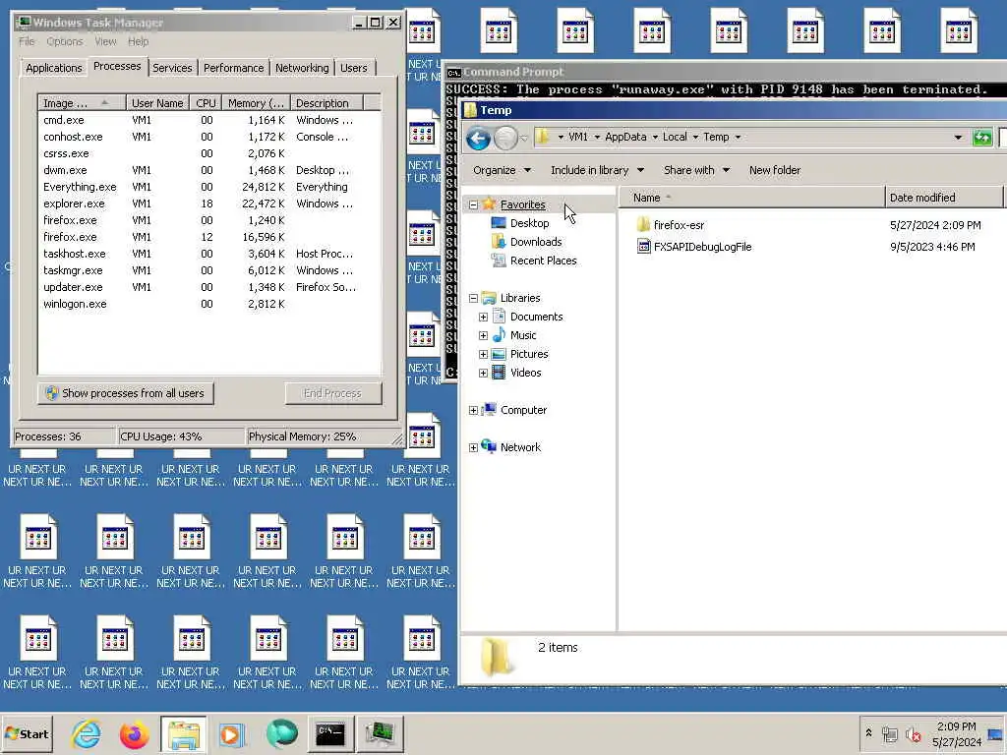Open the address bar history dropdown
This screenshot has width=1007, height=755.
(x=958, y=138)
